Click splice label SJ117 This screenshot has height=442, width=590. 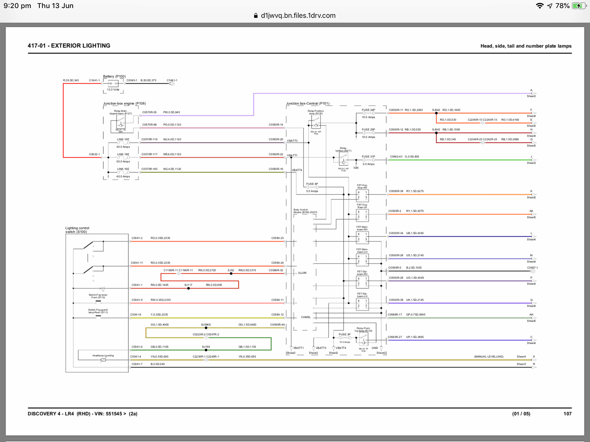(188, 285)
